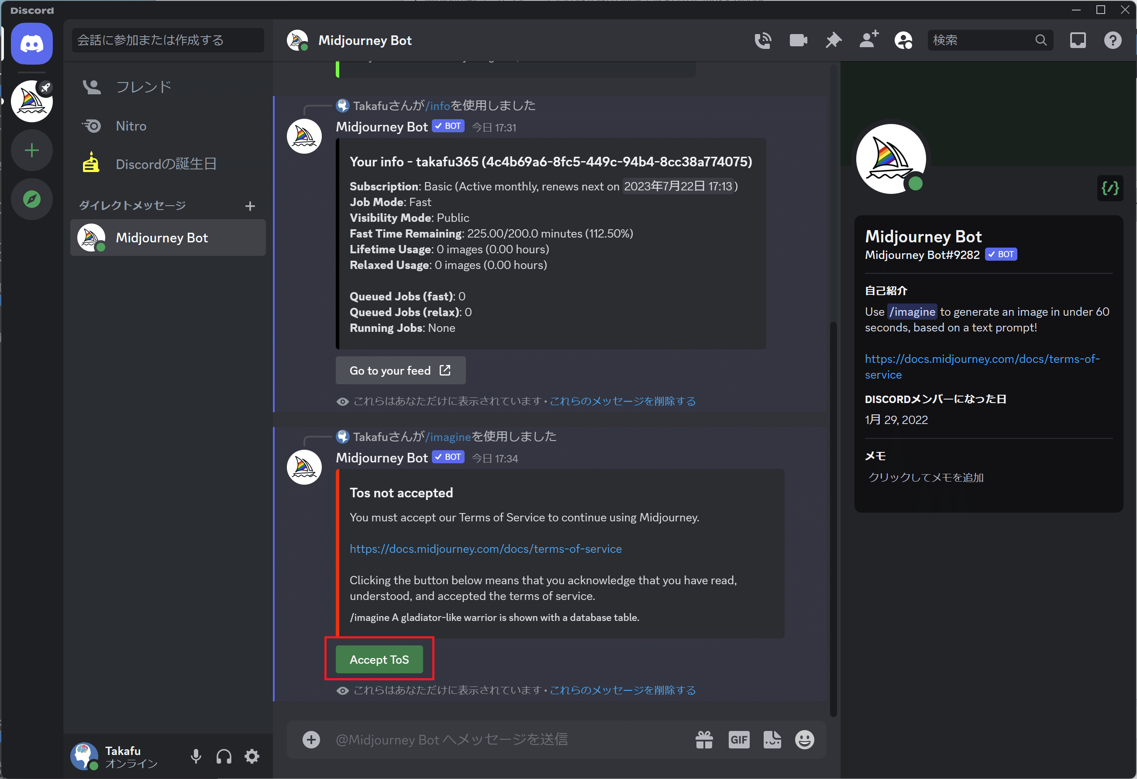Hide the user profile panel
This screenshot has height=779, width=1137.
(x=903, y=40)
